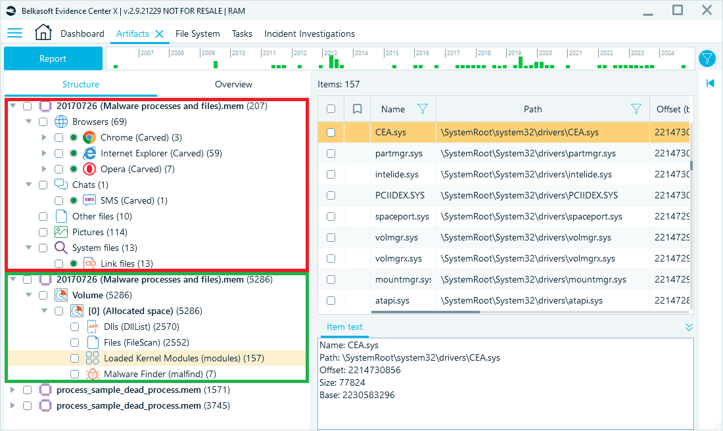The image size is (723, 431).
Task: Open the global filter funnel icon
Action: click(707, 58)
